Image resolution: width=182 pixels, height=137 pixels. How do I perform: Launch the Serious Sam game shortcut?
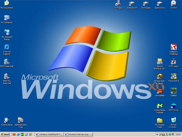[160, 79]
